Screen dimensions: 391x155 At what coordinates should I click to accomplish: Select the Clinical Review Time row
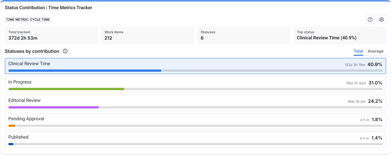click(x=195, y=66)
